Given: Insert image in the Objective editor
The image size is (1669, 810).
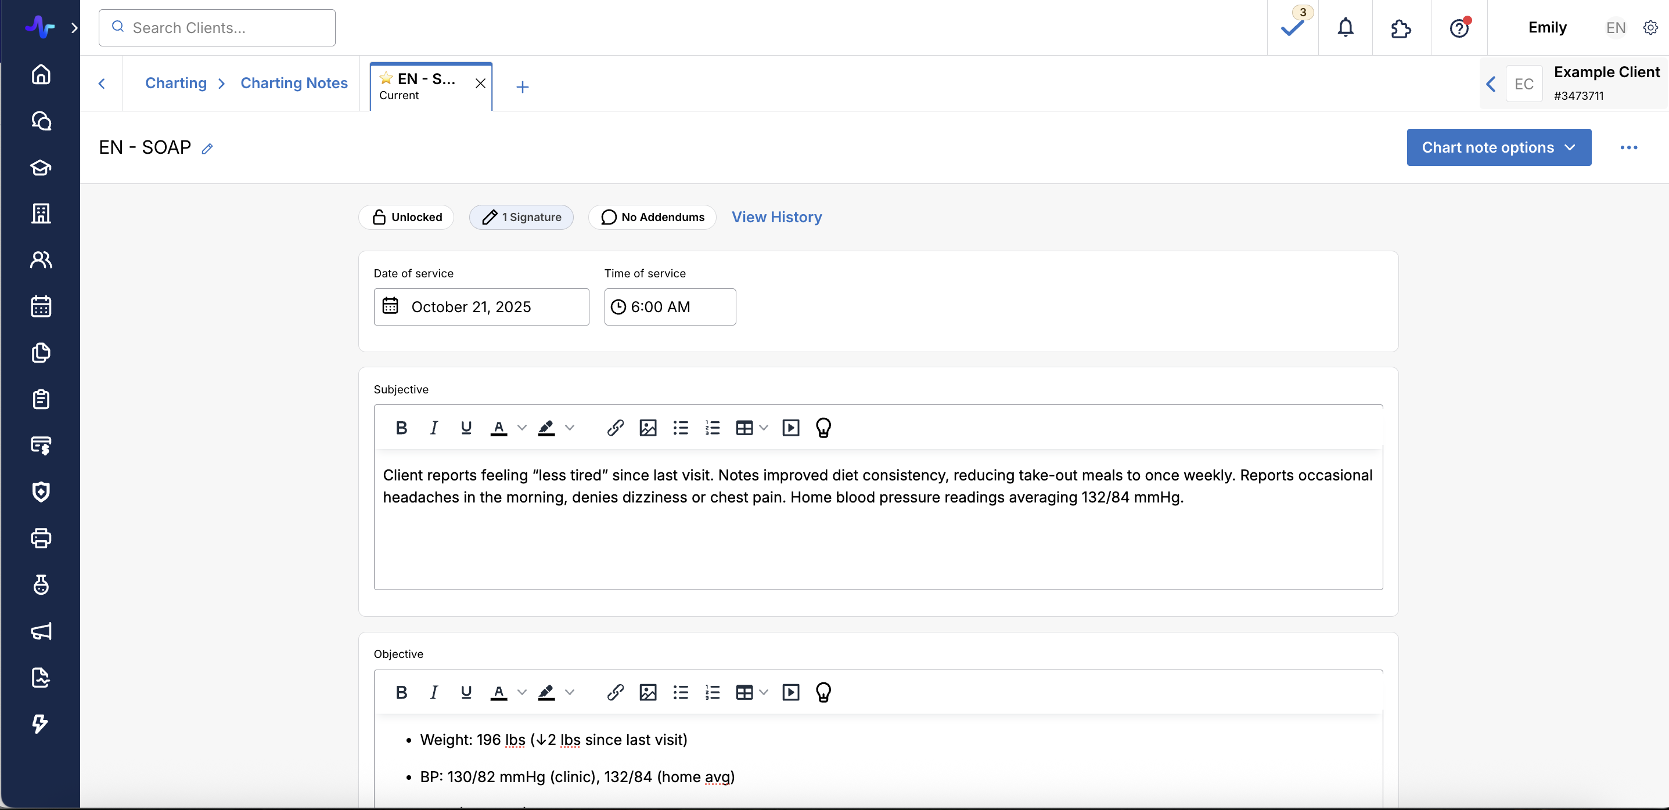Looking at the screenshot, I should click(648, 692).
